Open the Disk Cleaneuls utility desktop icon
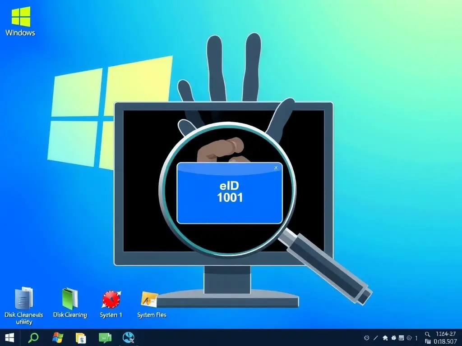Image resolution: width=462 pixels, height=346 pixels. coord(23,306)
